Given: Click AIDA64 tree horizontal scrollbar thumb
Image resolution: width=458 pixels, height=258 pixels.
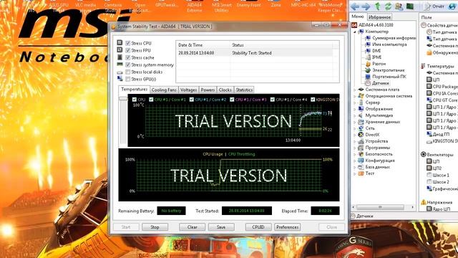Looking at the screenshot, I should coord(380,207).
